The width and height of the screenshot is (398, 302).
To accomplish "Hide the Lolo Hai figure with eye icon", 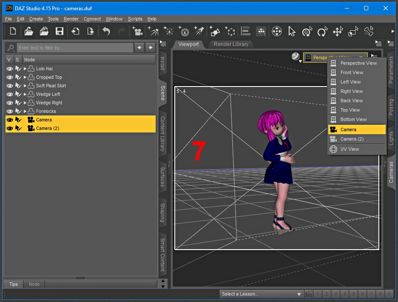I will tap(10, 69).
